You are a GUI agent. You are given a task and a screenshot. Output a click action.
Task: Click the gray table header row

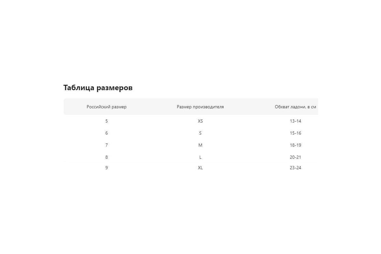[152, 107]
